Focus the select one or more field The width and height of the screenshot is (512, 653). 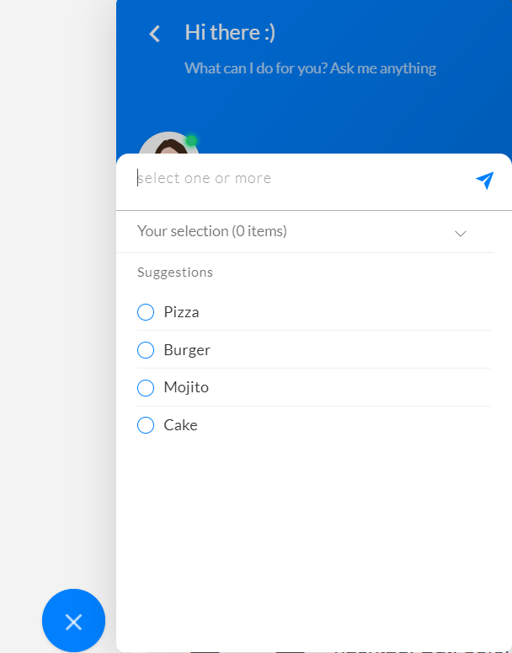coord(303,179)
